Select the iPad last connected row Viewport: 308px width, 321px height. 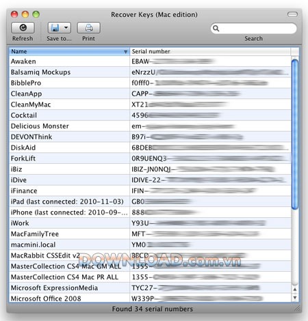[150, 201]
